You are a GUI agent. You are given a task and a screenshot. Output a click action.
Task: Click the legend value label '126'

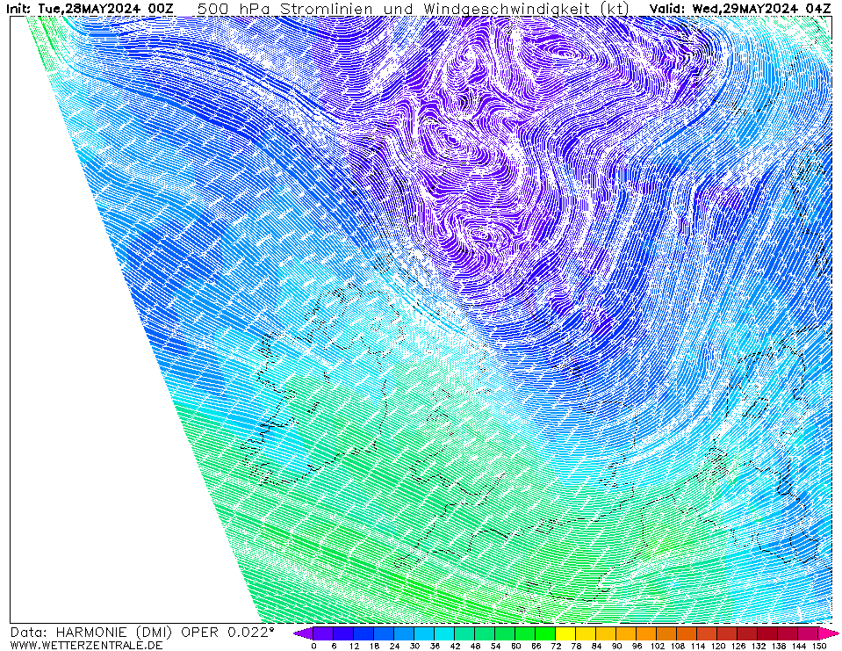(738, 646)
